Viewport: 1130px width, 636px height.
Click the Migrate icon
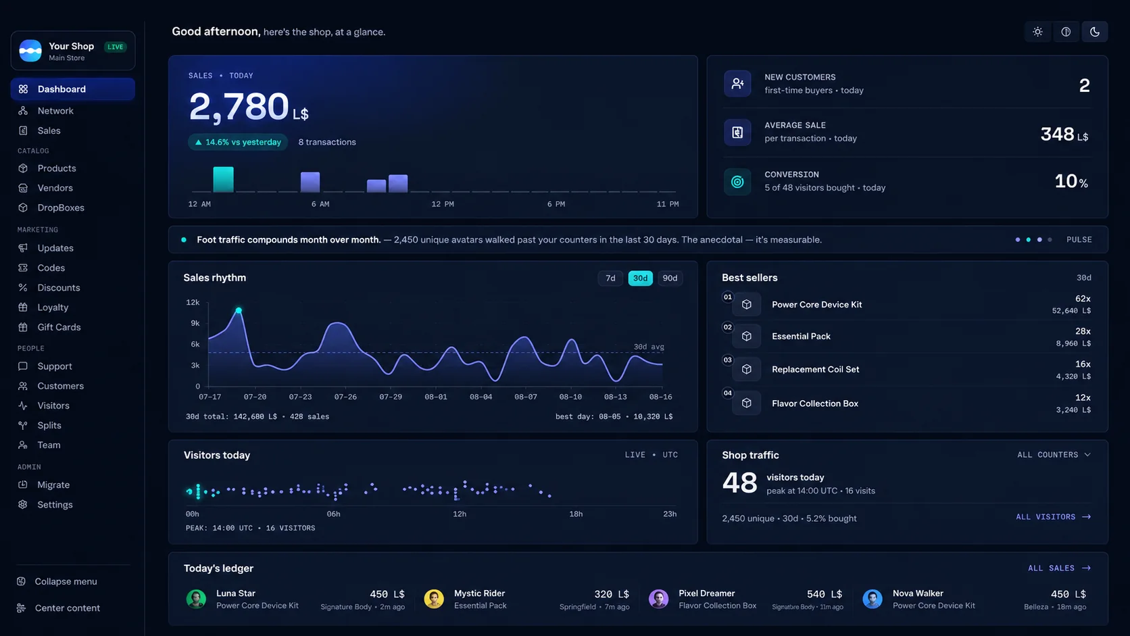click(23, 485)
